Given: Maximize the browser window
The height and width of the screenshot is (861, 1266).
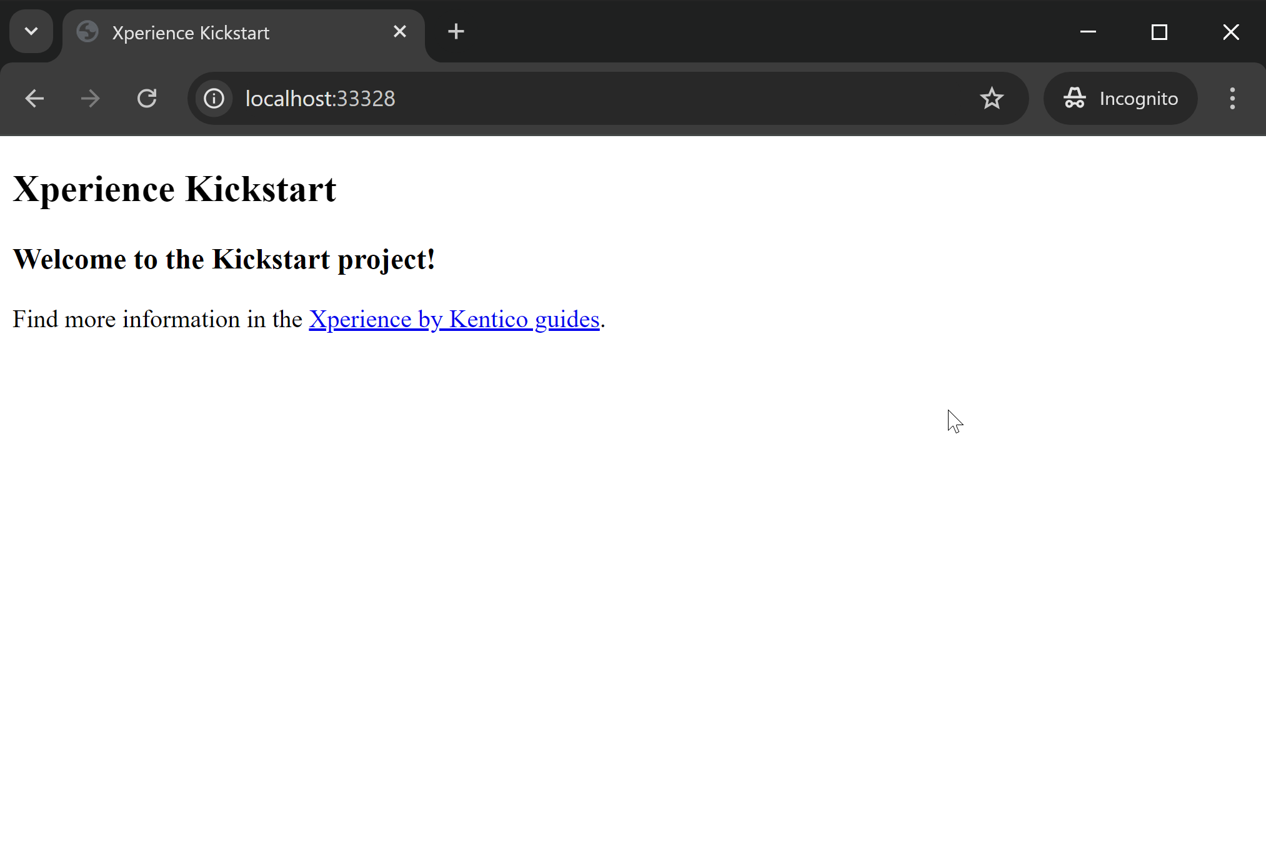Looking at the screenshot, I should point(1160,32).
